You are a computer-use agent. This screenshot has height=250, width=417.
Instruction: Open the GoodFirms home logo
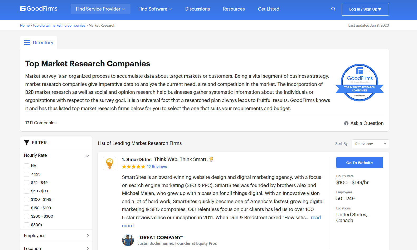39,9
